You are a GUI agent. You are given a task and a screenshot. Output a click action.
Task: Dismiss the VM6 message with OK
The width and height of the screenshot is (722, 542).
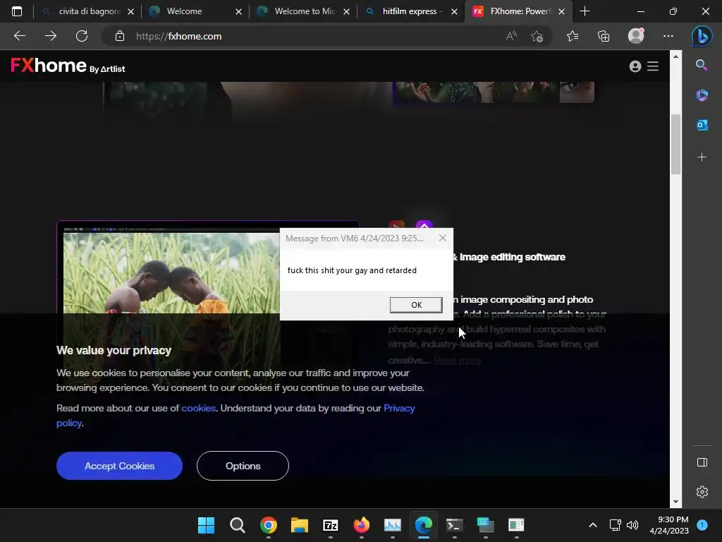click(x=416, y=305)
